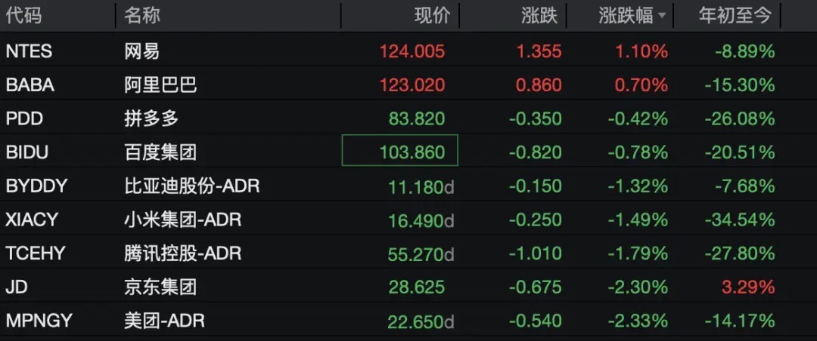This screenshot has width=817, height=341.
Task: Select the NTES 网易 row
Action: pos(408,51)
